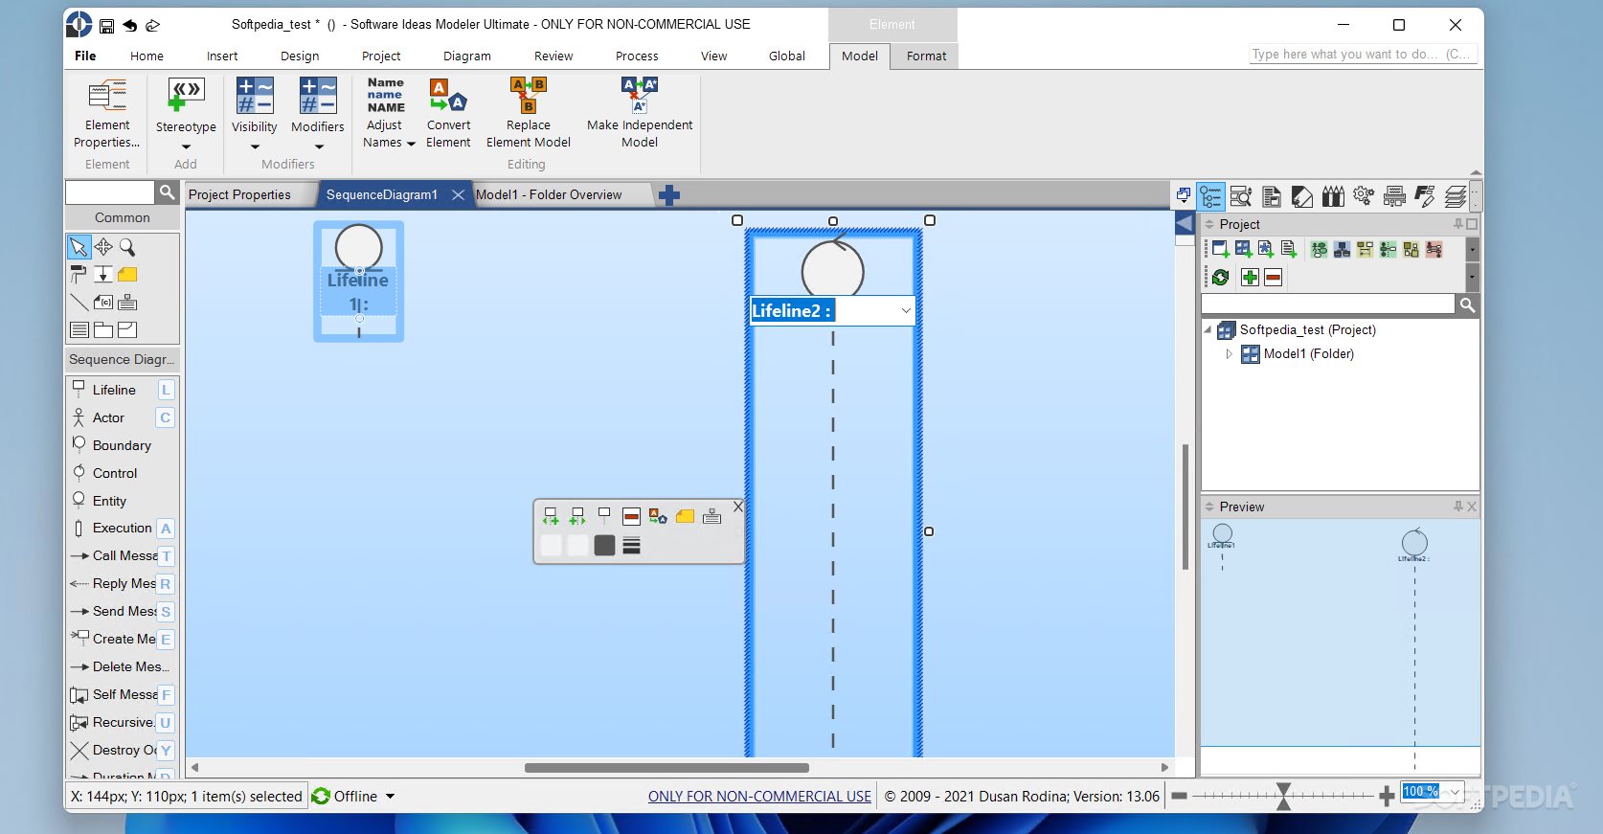Open the File menu
The height and width of the screenshot is (834, 1603).
tap(85, 56)
